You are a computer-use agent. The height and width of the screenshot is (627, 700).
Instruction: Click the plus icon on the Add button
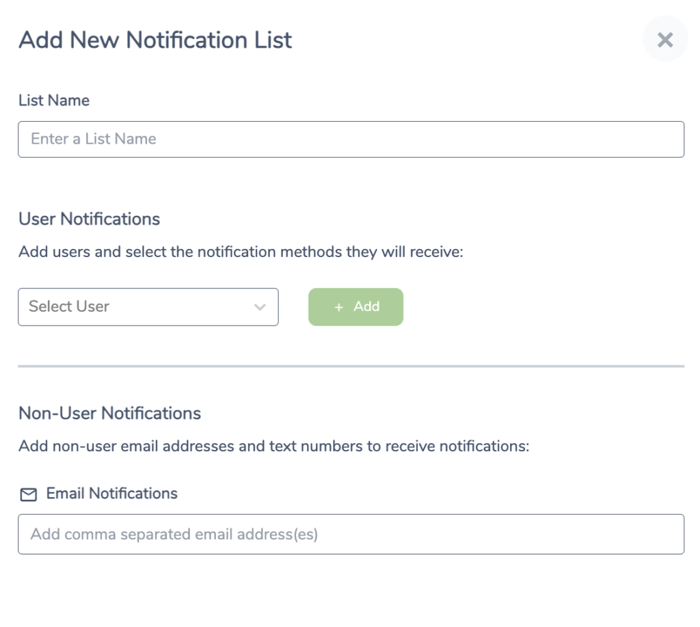(339, 307)
